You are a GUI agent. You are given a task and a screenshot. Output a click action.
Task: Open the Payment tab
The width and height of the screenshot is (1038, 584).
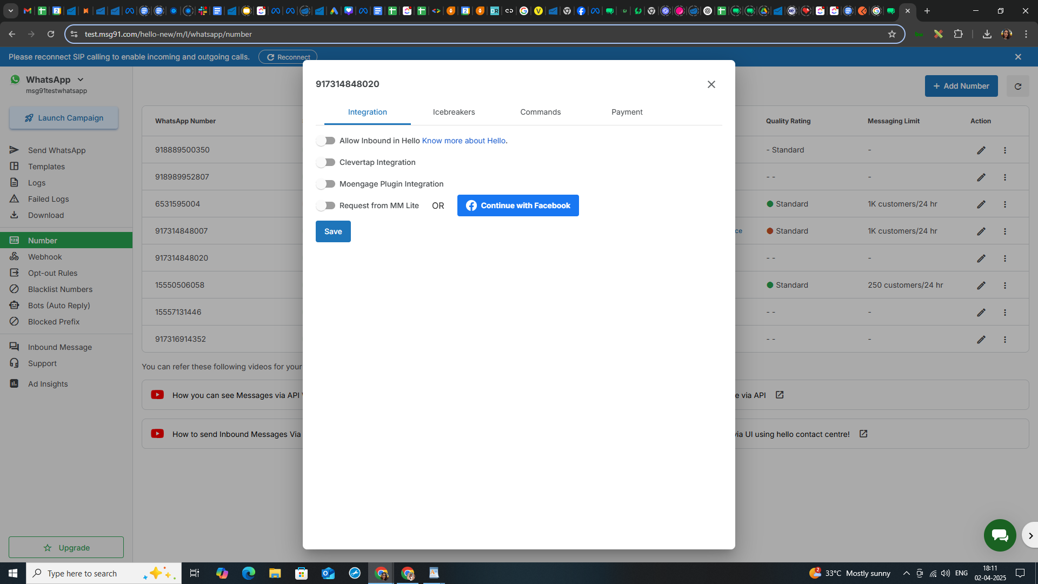coord(627,112)
